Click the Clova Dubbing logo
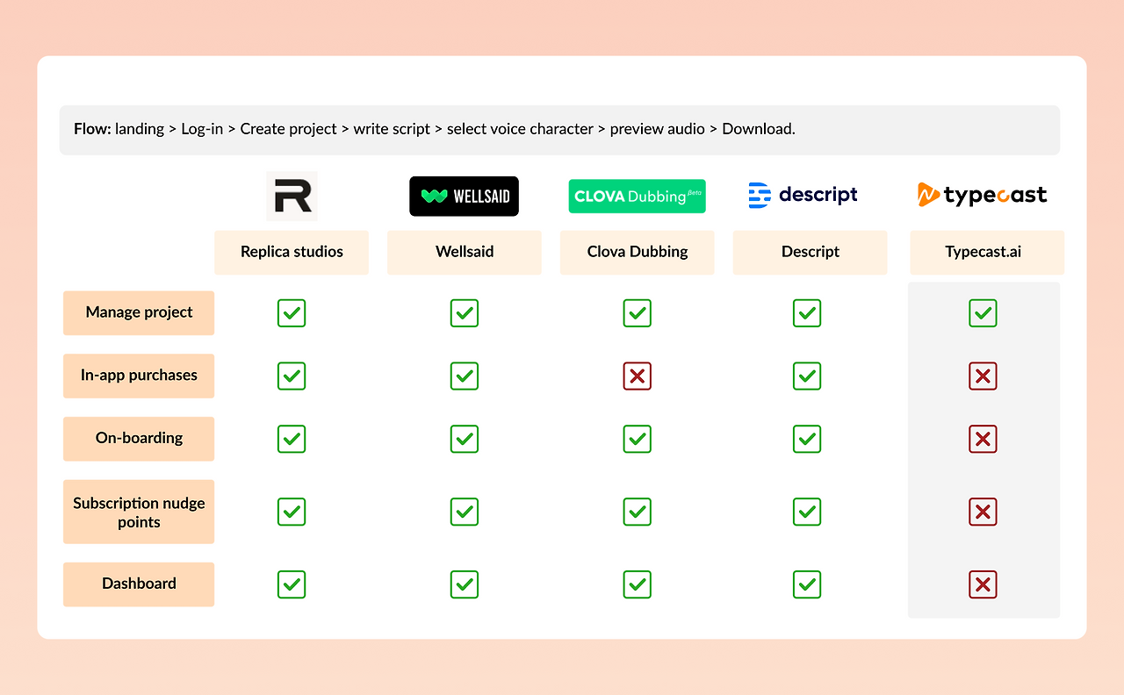1124x695 pixels. pos(638,197)
